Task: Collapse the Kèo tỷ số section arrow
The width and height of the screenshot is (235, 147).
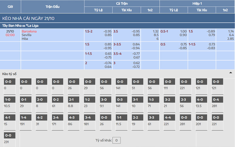Action: click(x=231, y=72)
